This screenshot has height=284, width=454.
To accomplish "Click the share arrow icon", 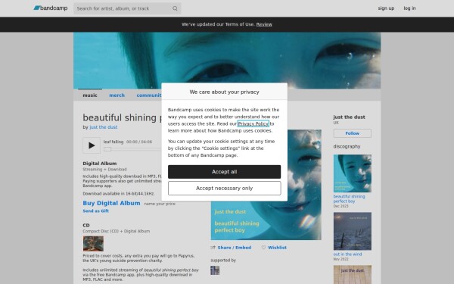I will [213, 248].
